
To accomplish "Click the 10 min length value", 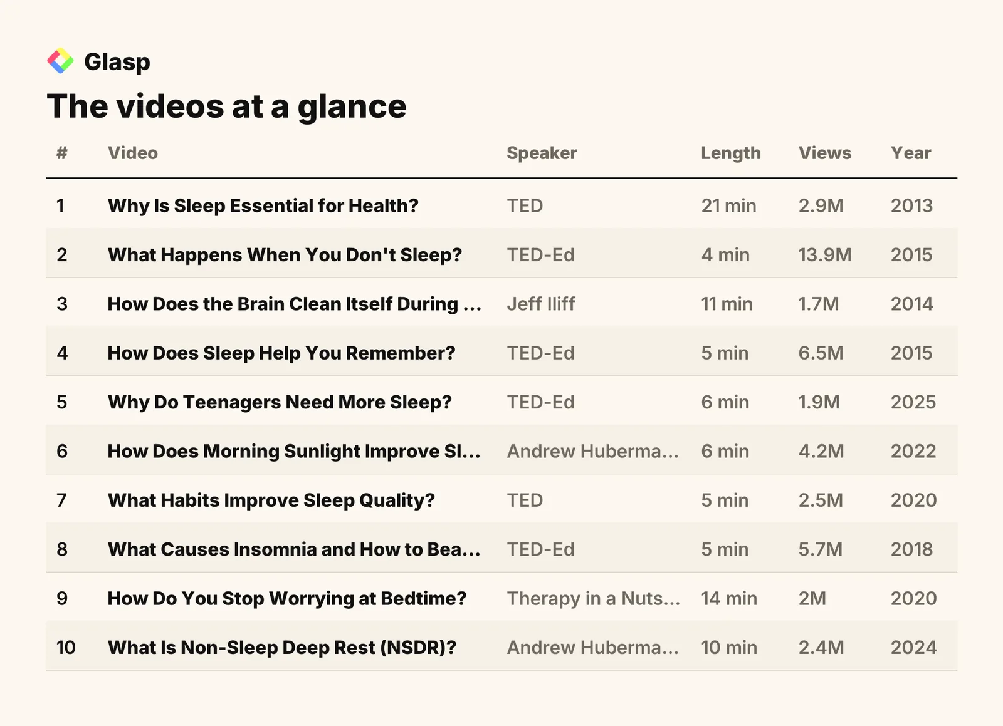I will tap(729, 648).
